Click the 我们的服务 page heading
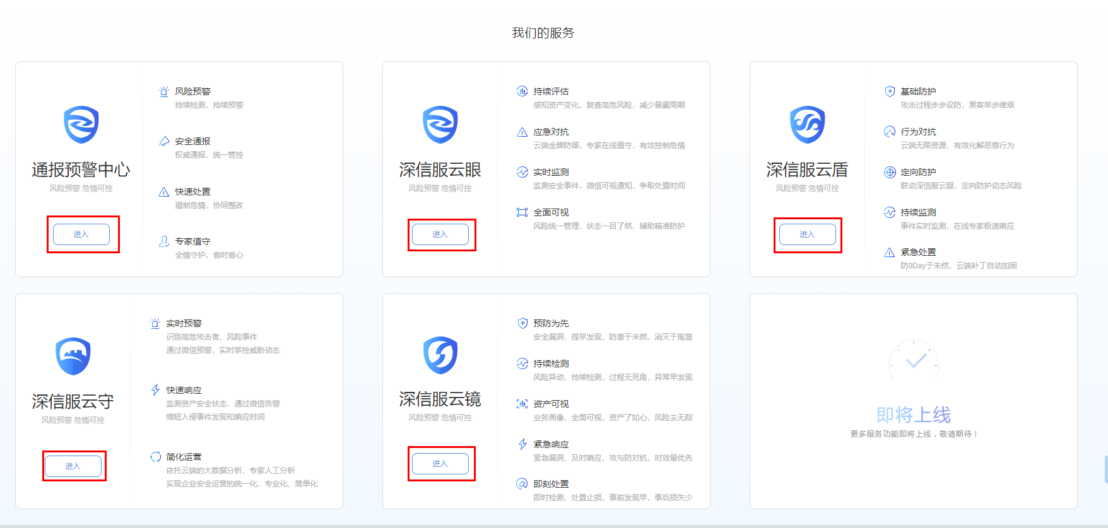 543,33
